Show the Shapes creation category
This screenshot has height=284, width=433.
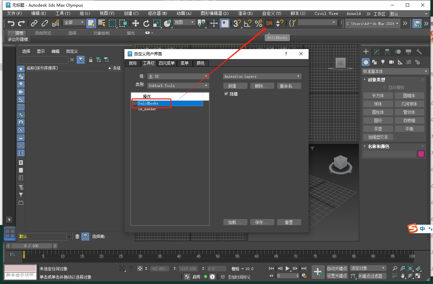coord(374,62)
